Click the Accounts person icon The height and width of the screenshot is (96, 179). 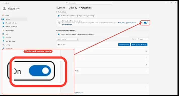(3, 37)
